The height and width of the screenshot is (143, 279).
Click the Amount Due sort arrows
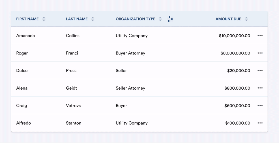coord(246,19)
